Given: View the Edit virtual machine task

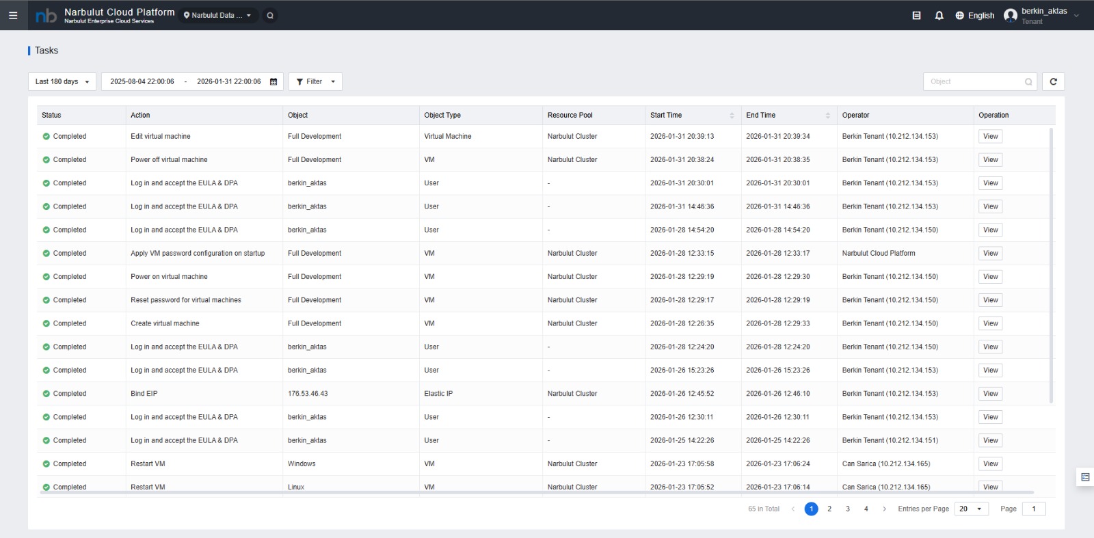Looking at the screenshot, I should (990, 136).
